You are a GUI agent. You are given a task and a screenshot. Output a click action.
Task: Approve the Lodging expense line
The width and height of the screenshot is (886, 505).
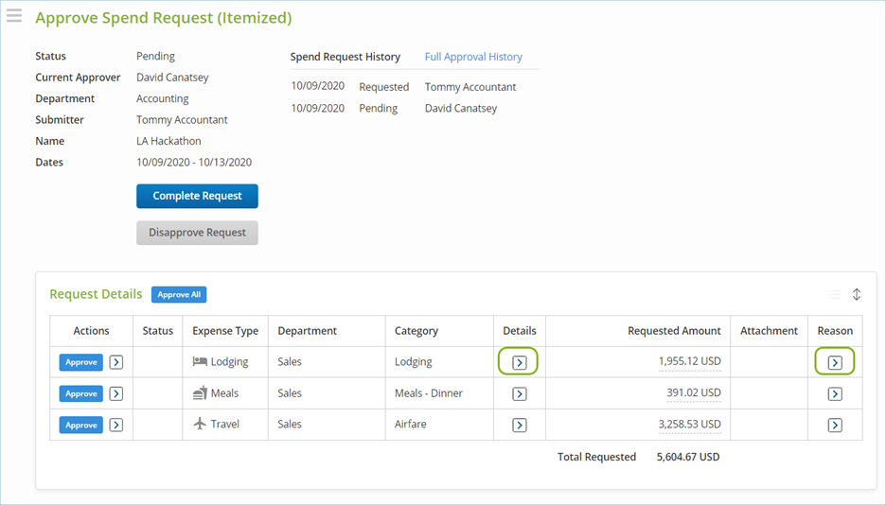tap(81, 362)
